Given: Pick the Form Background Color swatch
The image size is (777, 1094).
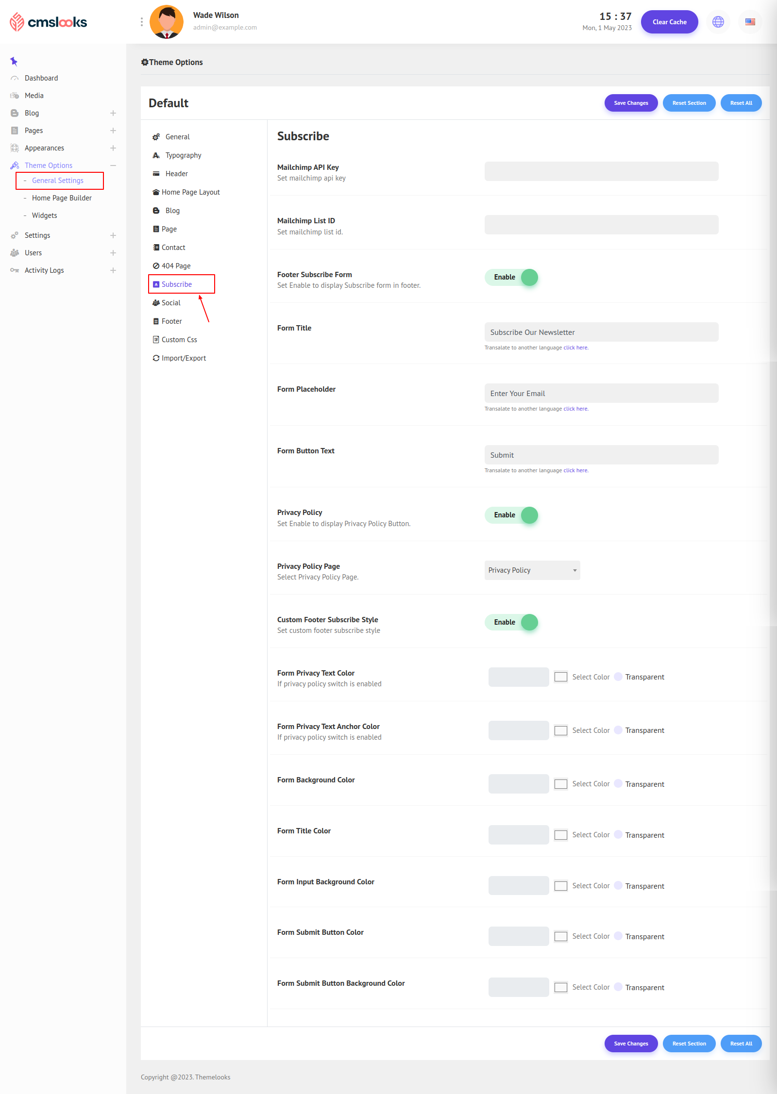Looking at the screenshot, I should point(560,784).
